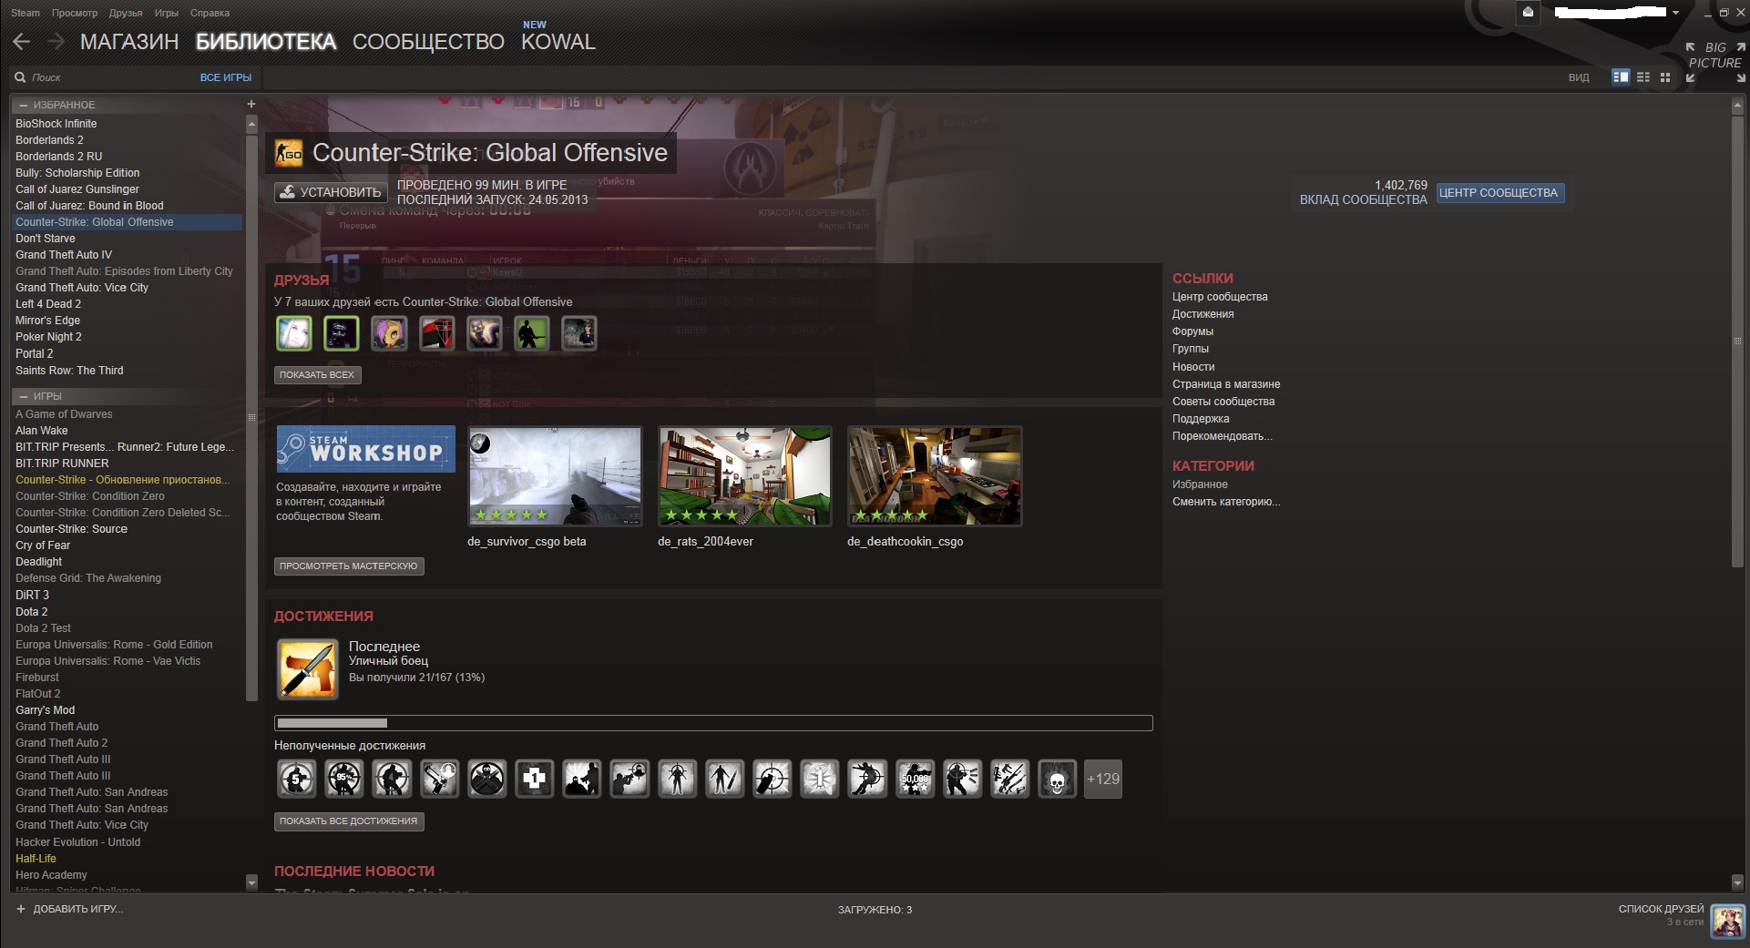Click the 50,000 stars achievement icon
Screen dimensions: 1750x948
(915, 780)
